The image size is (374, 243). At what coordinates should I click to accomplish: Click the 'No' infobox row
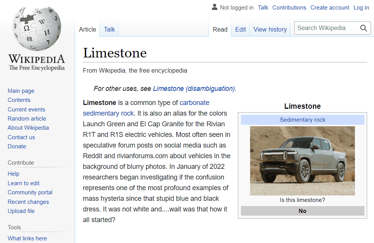click(302, 211)
